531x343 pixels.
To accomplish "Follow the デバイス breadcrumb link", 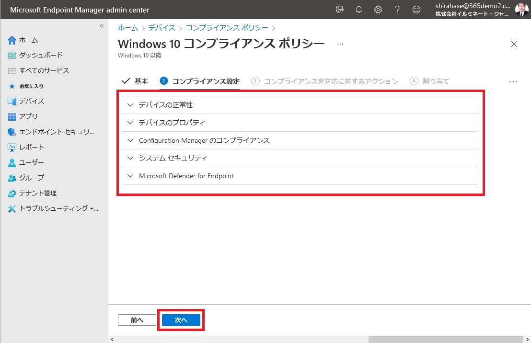I will (x=162, y=28).
